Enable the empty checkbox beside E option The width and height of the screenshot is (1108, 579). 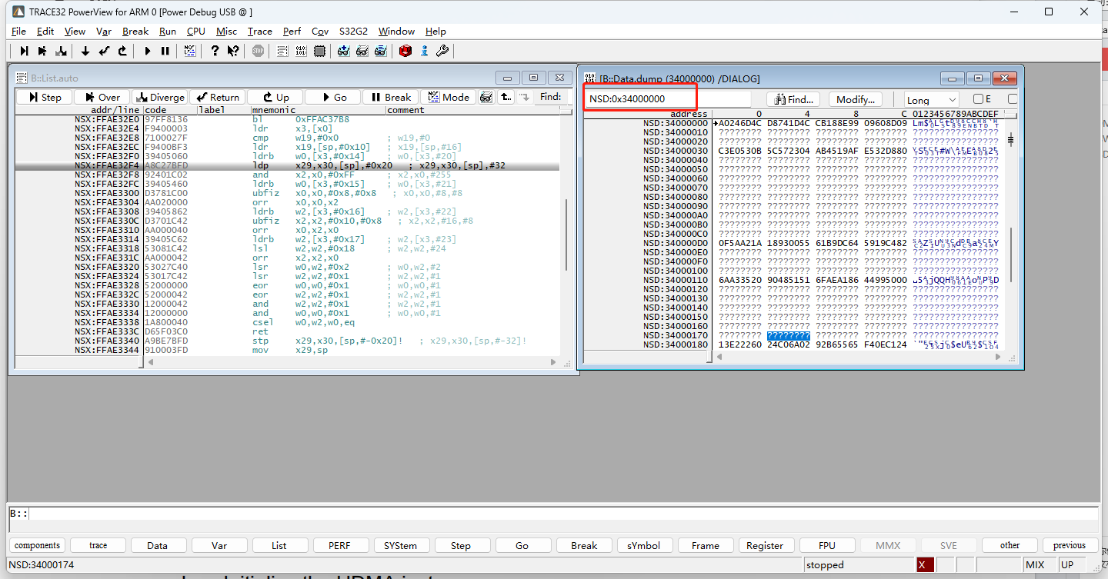(x=1012, y=98)
